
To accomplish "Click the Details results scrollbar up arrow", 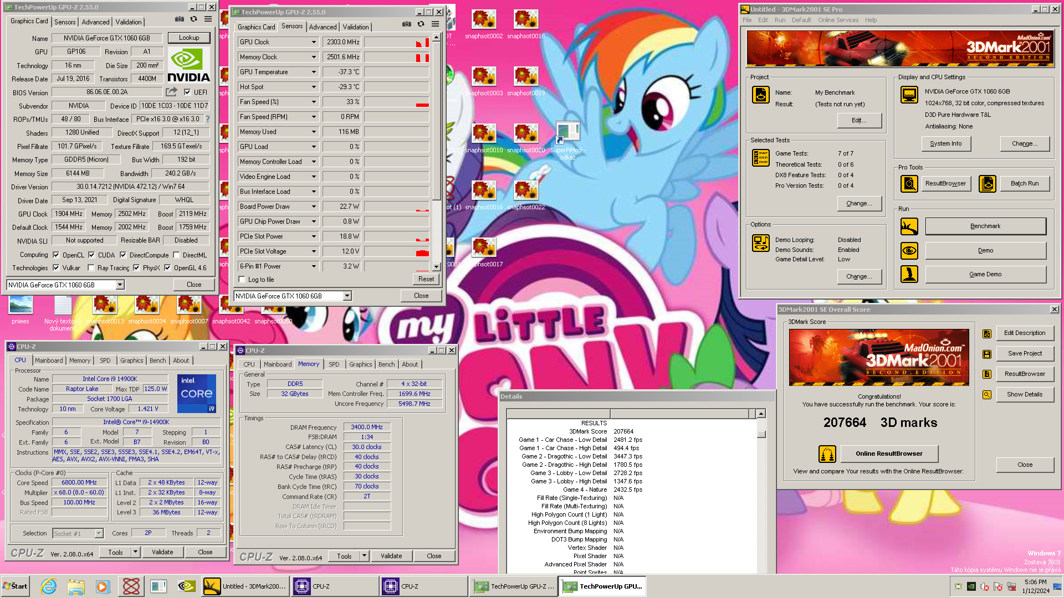I will point(761,414).
